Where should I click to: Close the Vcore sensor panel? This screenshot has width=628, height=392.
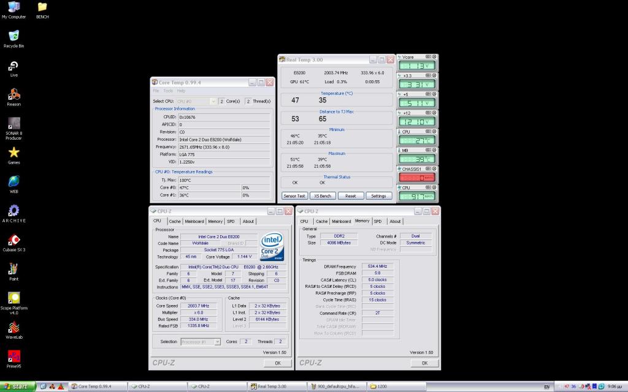point(434,57)
